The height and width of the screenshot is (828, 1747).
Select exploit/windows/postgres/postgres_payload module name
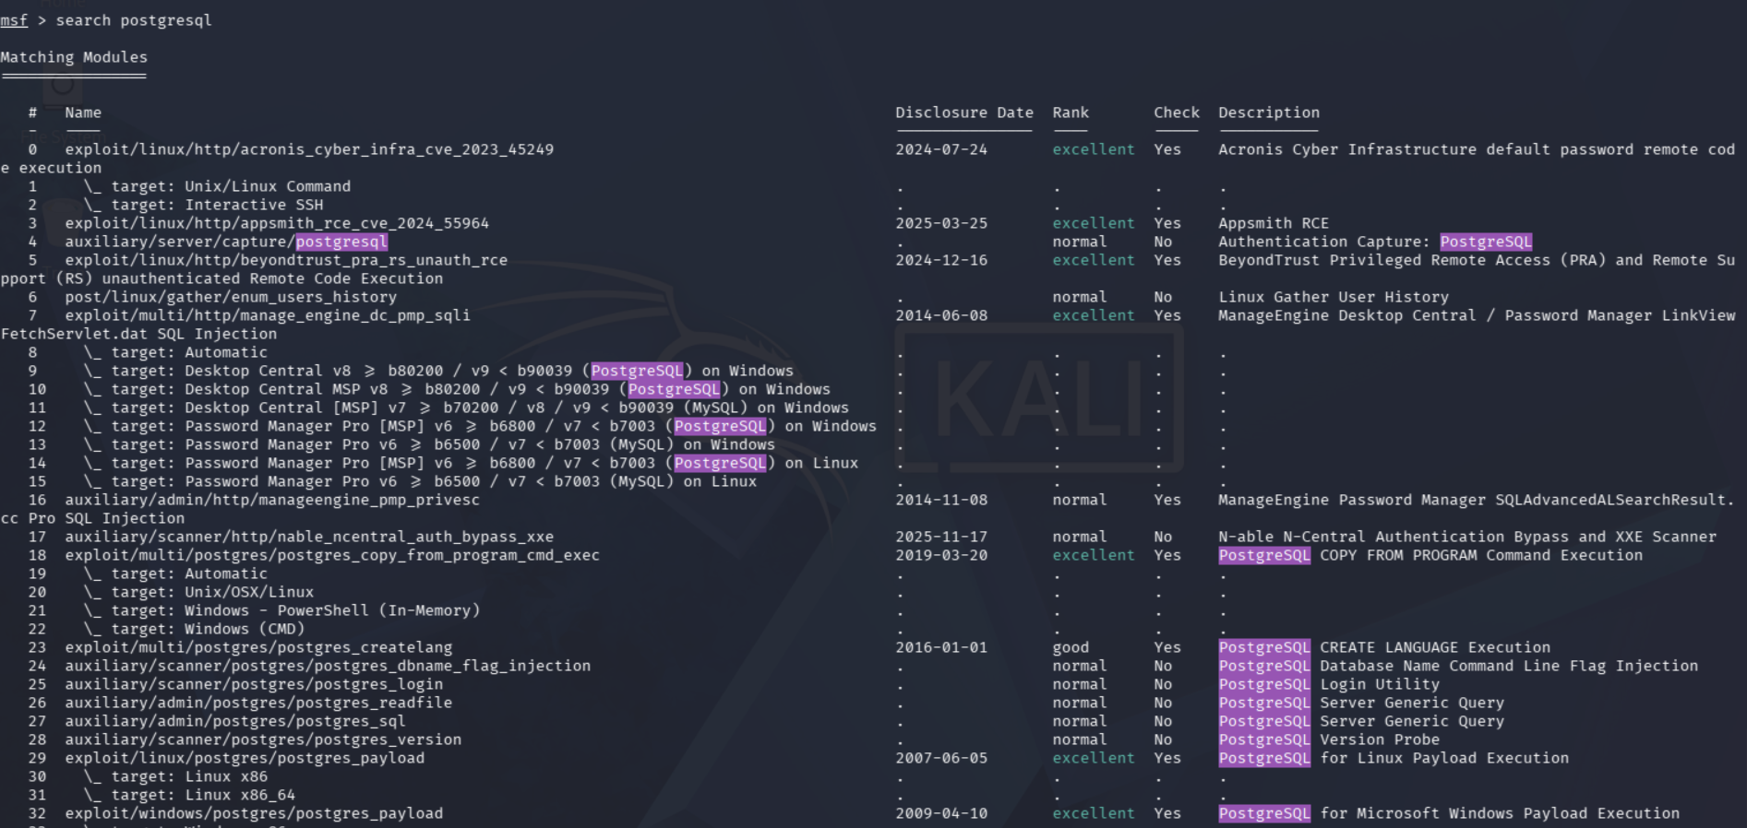(254, 813)
